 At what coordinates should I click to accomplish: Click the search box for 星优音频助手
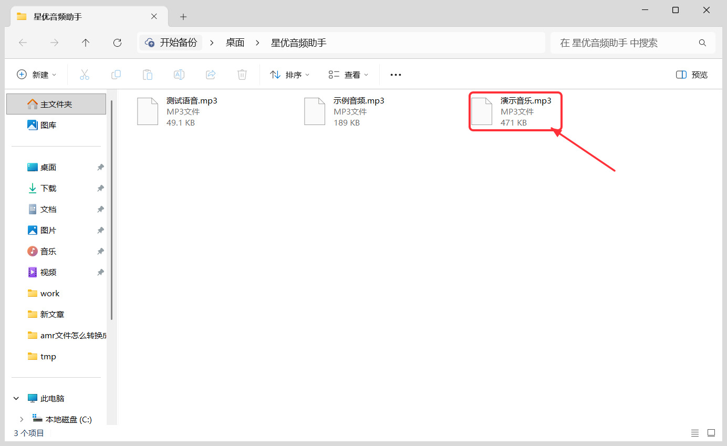(x=632, y=43)
